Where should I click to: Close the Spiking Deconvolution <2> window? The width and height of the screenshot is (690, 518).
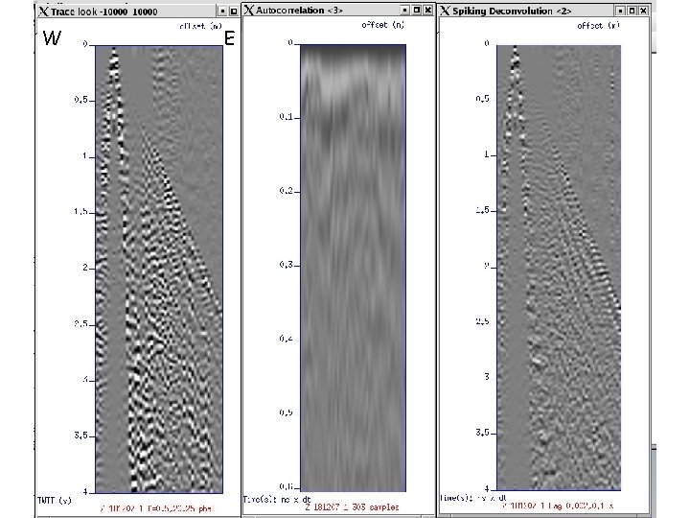point(643,11)
